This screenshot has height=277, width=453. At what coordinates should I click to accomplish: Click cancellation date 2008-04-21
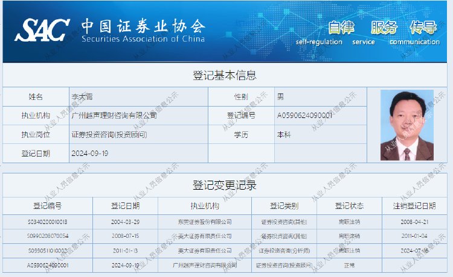click(x=414, y=222)
